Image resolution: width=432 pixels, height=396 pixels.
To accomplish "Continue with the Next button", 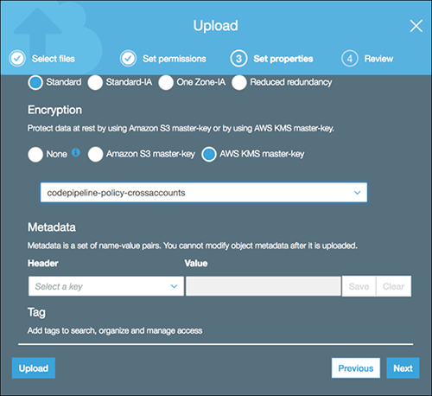I will pyautogui.click(x=403, y=368).
